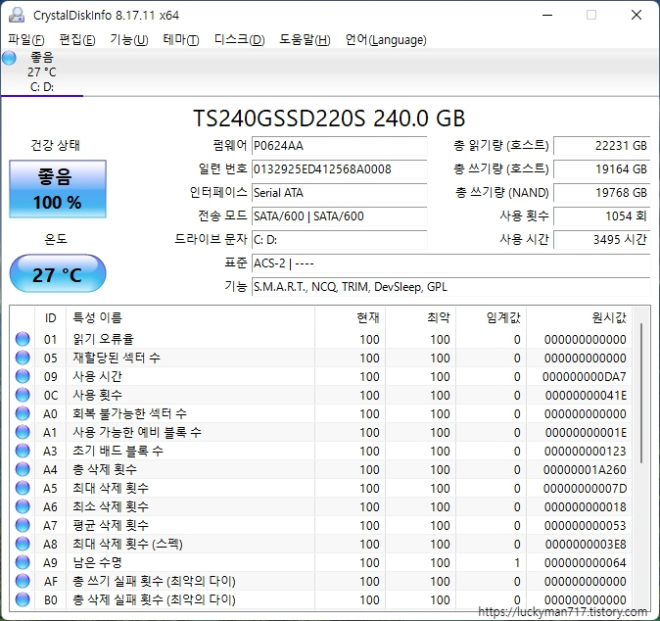Click raw value 000000000DA7 in 사용 시간 row
The width and height of the screenshot is (660, 621).
[x=585, y=376]
